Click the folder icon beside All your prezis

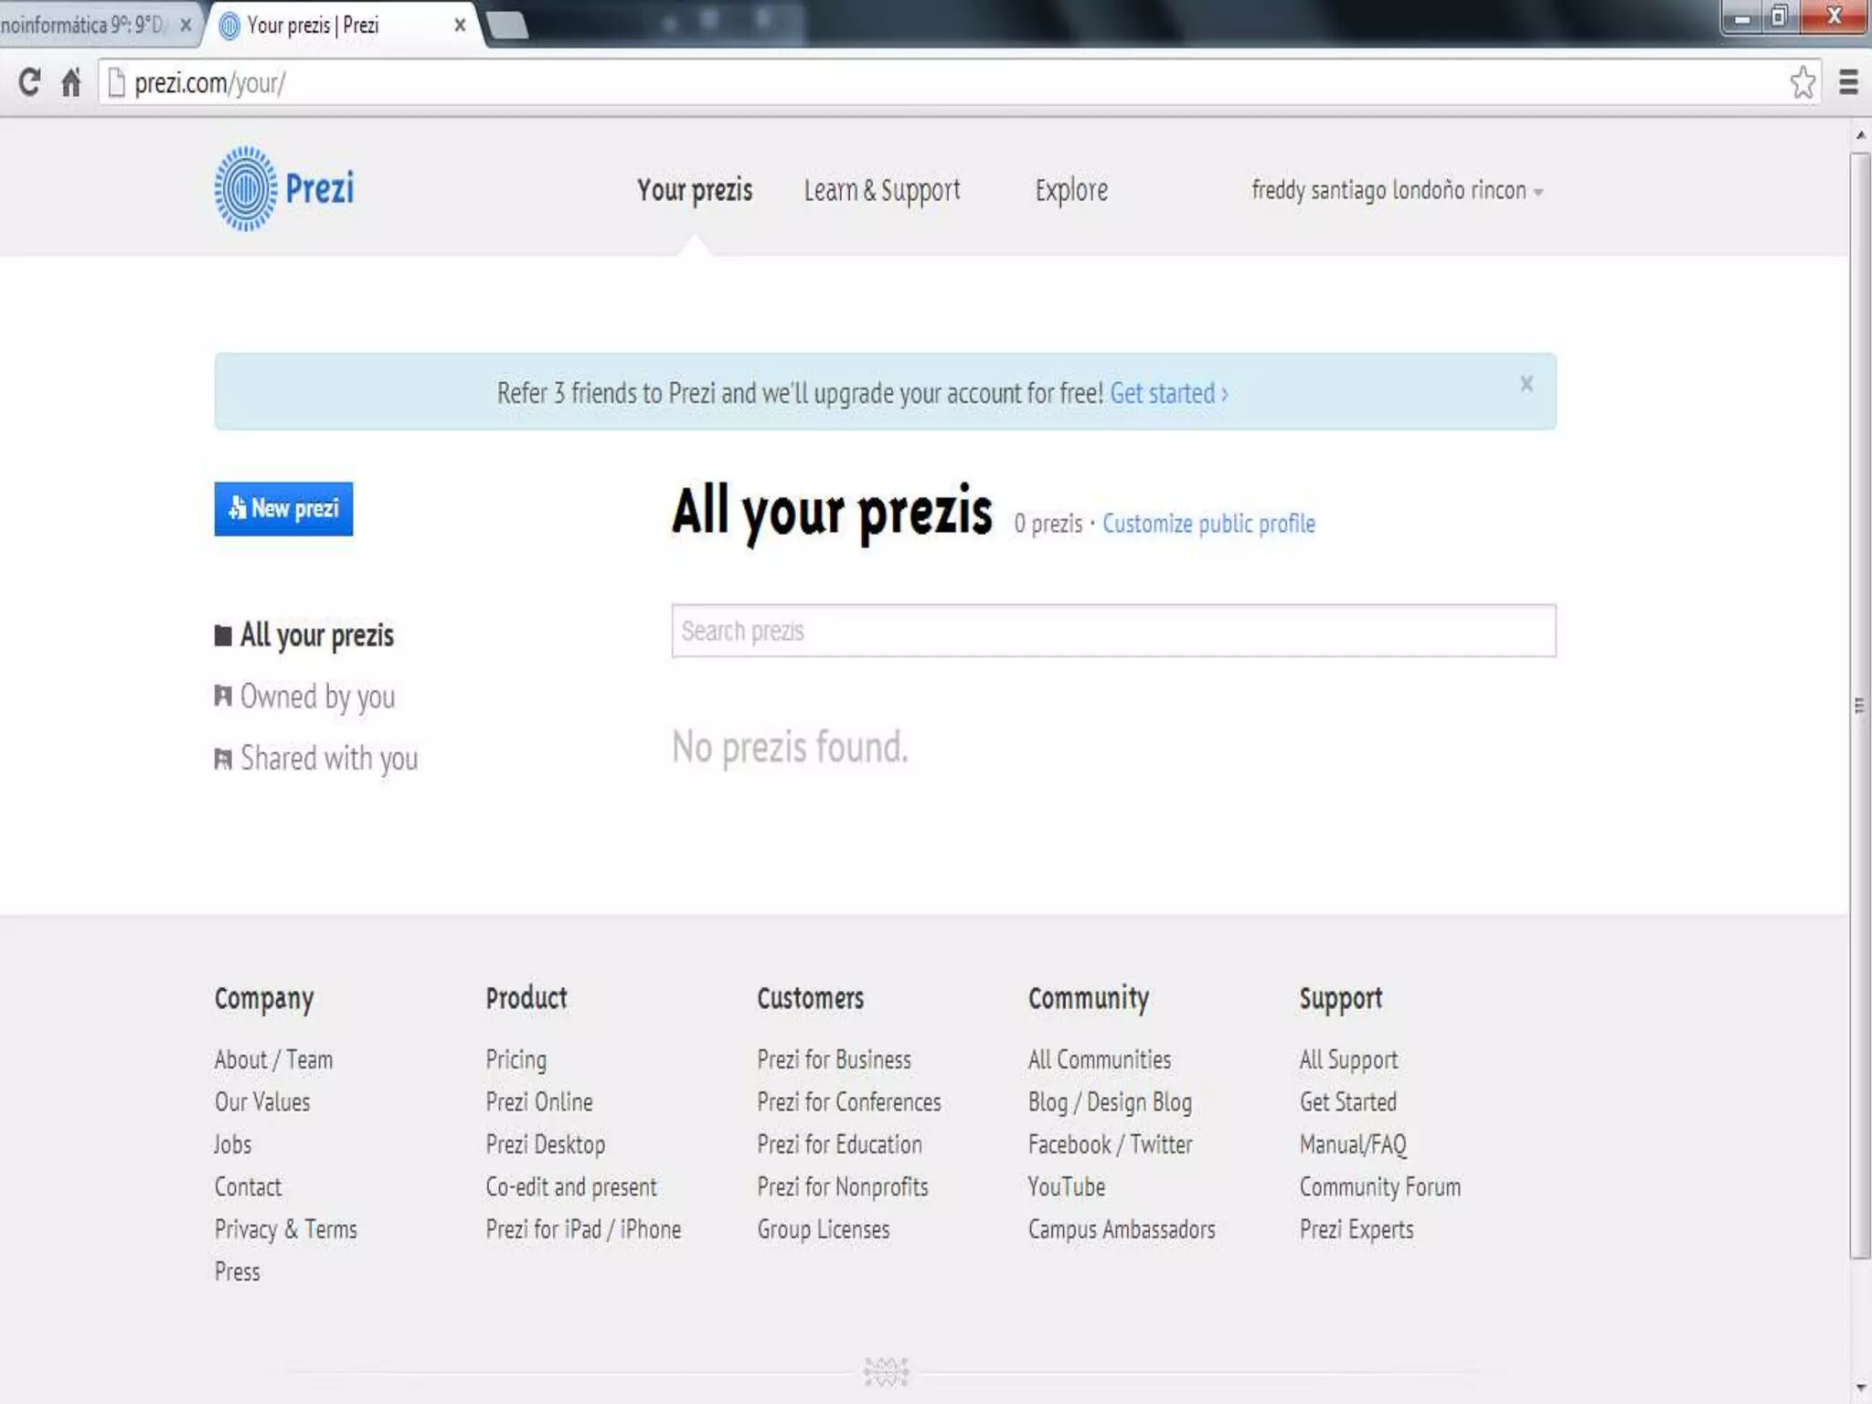click(x=223, y=635)
